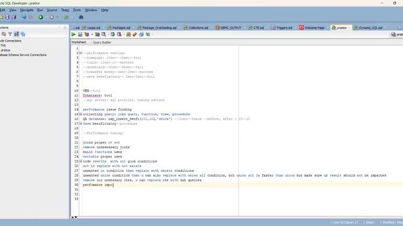This screenshot has width=403, height=226.
Task: Click the Explain Plan icon
Action: click(87, 35)
